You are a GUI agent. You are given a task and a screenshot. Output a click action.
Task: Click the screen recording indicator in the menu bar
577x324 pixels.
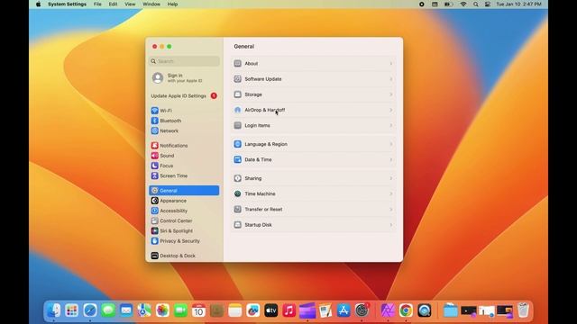(x=422, y=4)
